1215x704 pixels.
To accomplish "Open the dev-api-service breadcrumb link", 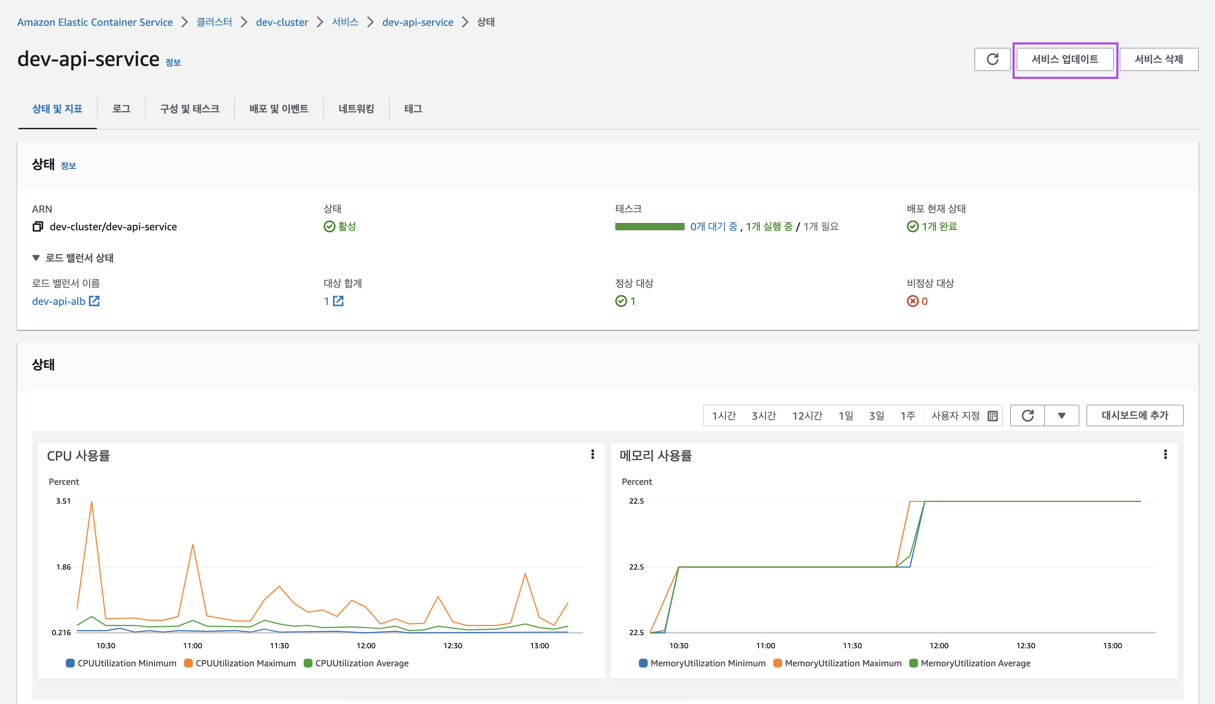I will point(418,22).
